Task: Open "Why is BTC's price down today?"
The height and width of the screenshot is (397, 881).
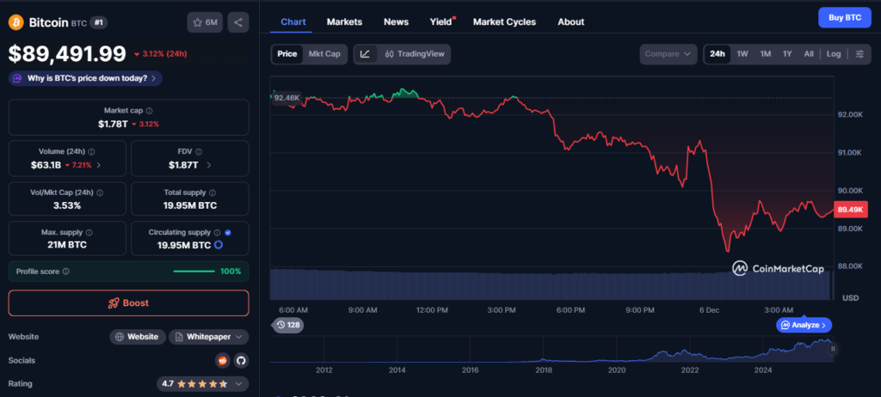Action: pyautogui.click(x=84, y=78)
